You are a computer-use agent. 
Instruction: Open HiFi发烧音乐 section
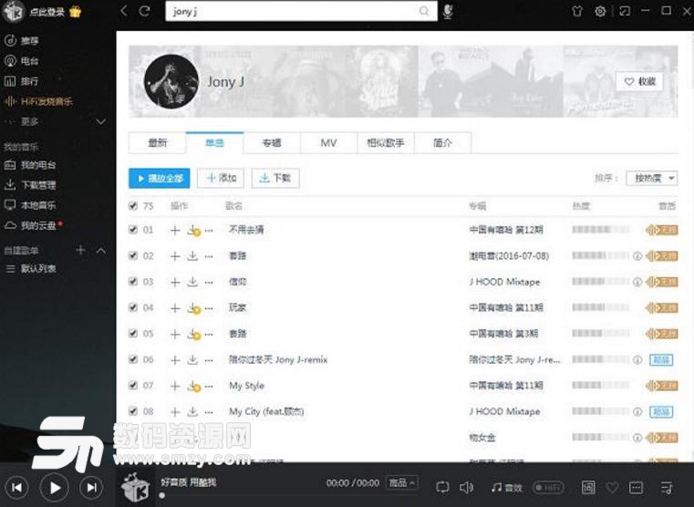[38, 101]
